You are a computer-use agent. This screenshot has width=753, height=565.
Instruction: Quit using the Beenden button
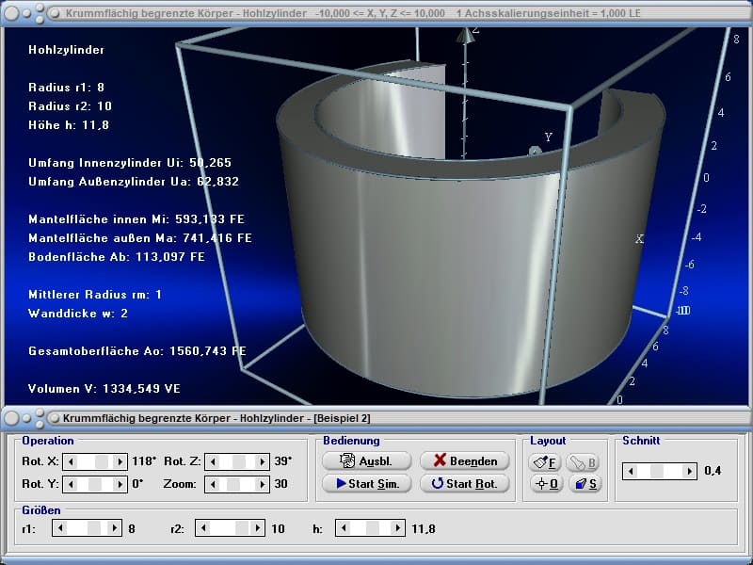464,460
